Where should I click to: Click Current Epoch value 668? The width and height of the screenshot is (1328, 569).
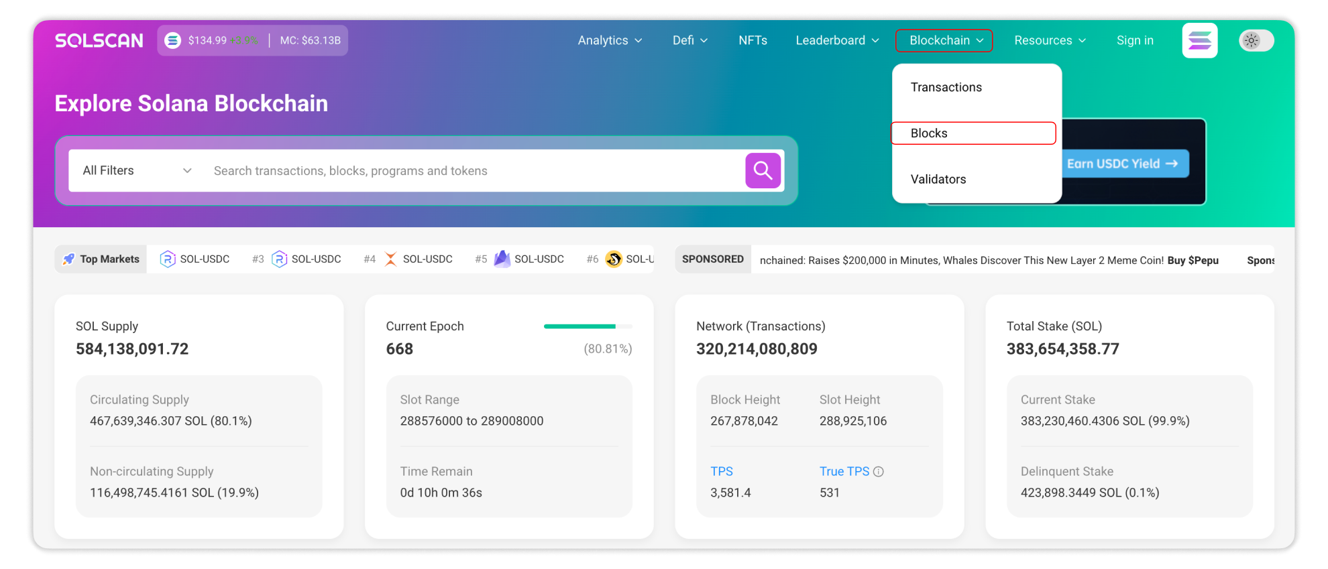pyautogui.click(x=400, y=349)
